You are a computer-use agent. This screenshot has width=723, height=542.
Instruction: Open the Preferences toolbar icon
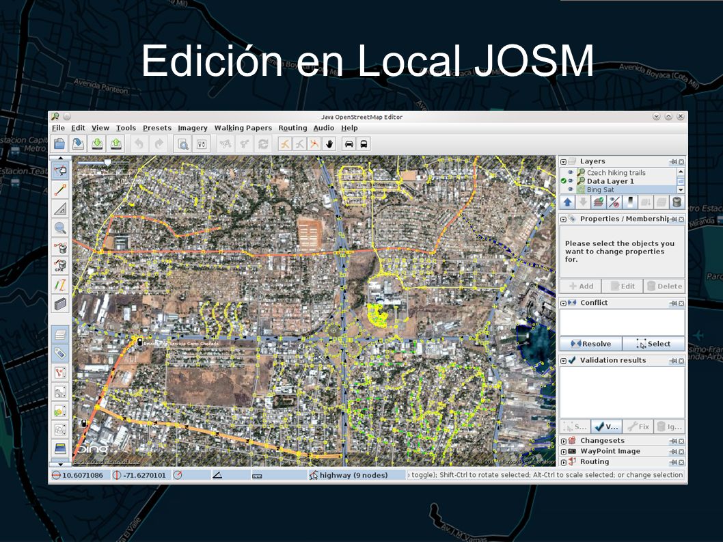coord(202,144)
